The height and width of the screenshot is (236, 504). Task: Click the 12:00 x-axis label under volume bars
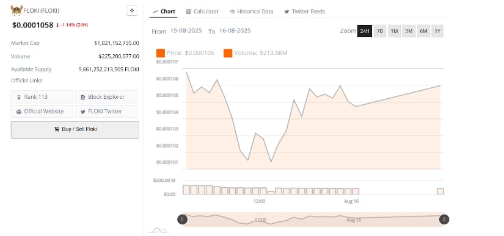pos(259,201)
